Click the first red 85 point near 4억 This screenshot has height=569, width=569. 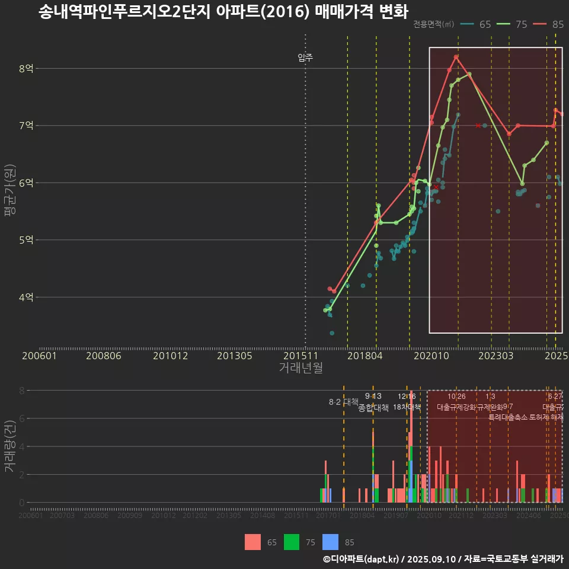330,289
